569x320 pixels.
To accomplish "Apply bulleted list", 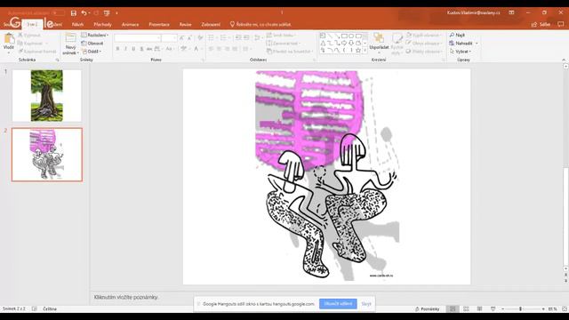I will click(x=211, y=37).
